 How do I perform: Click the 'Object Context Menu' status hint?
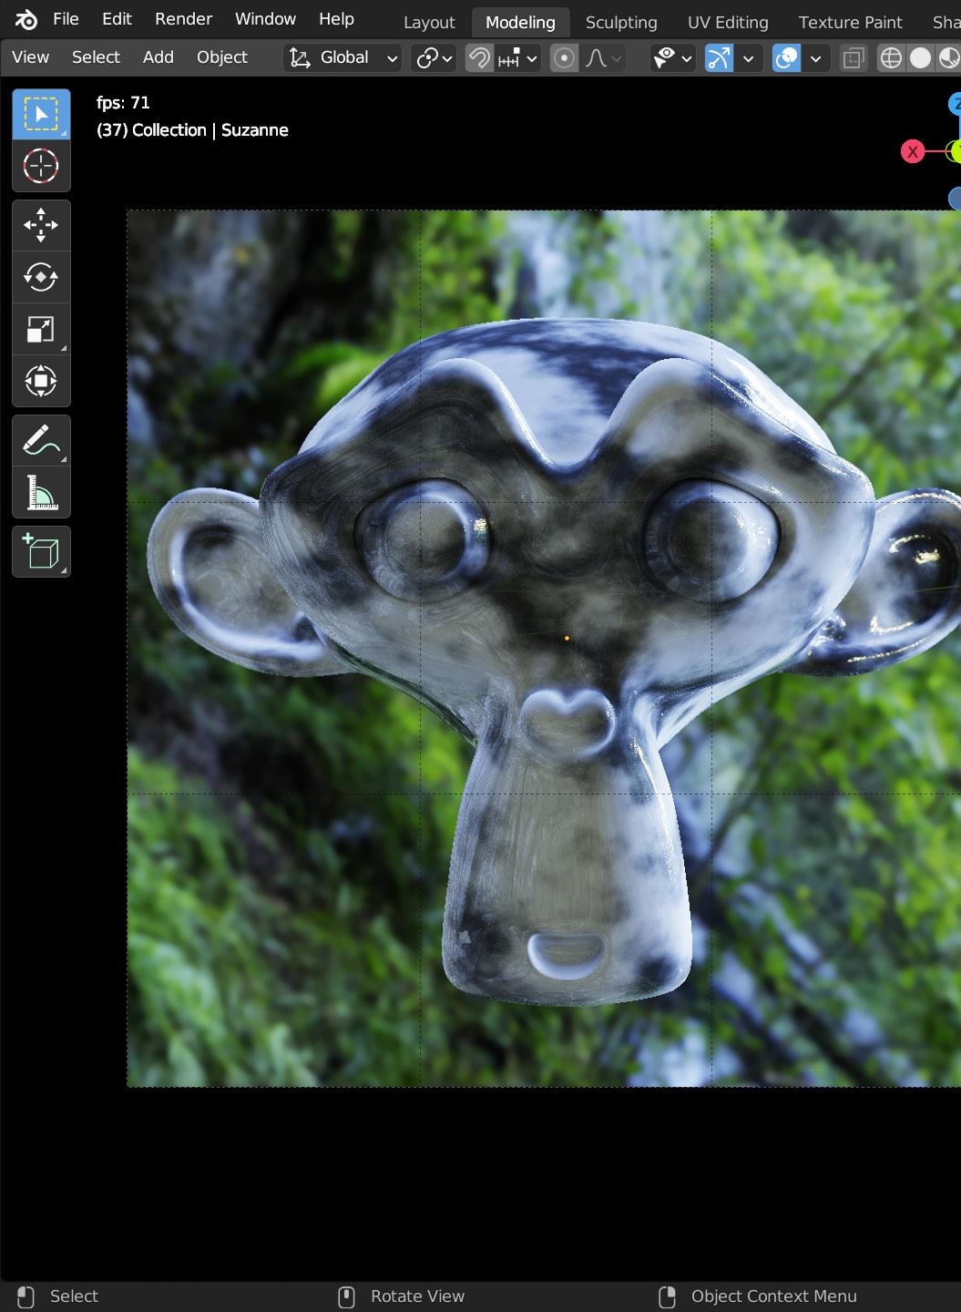pyautogui.click(x=773, y=1297)
